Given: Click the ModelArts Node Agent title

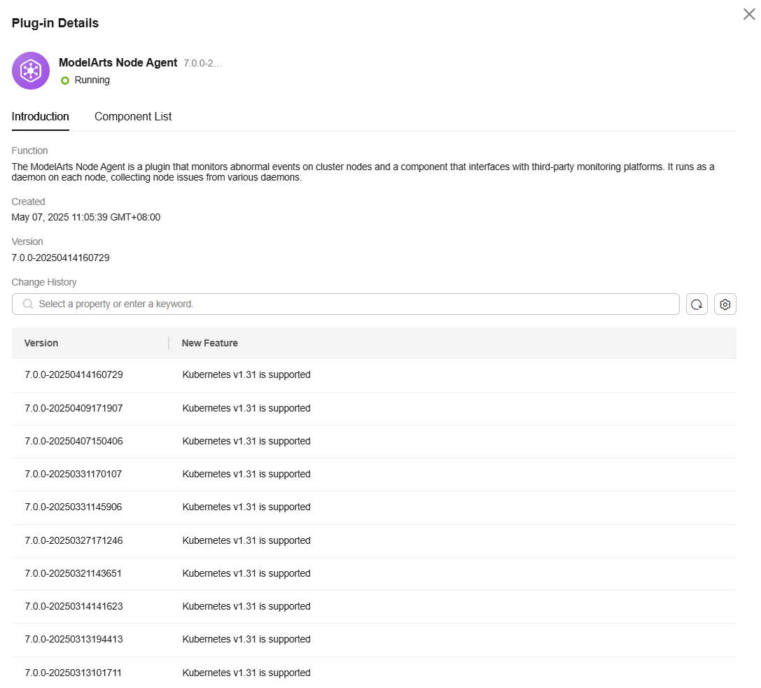Looking at the screenshot, I should point(118,62).
